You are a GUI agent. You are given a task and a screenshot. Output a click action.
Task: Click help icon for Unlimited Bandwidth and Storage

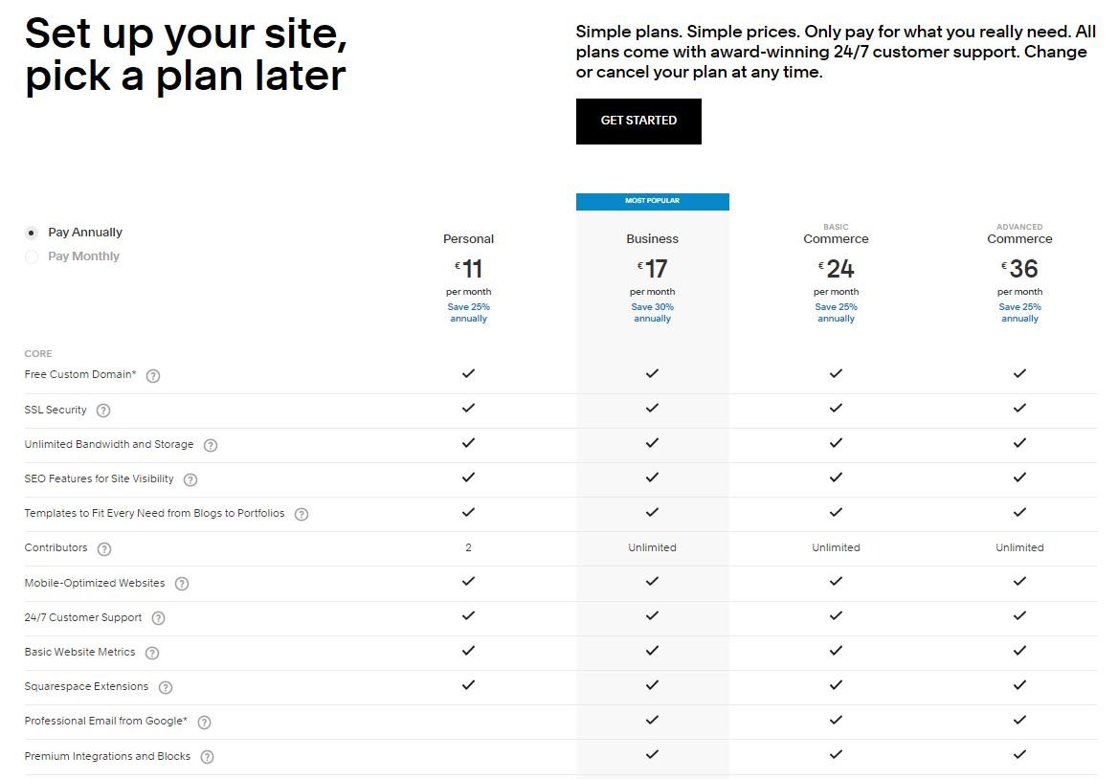pos(211,445)
